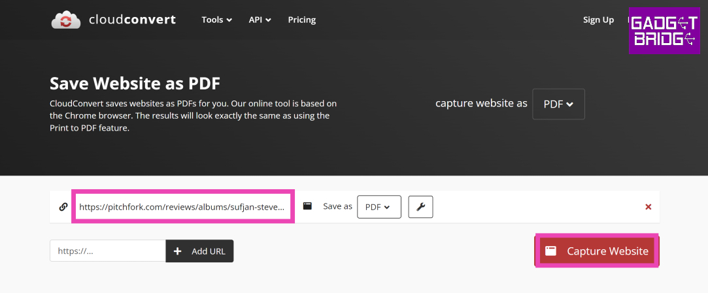Viewport: 708px width, 293px height.
Task: Expand the Save as PDF format dropdown
Action: [x=379, y=207]
